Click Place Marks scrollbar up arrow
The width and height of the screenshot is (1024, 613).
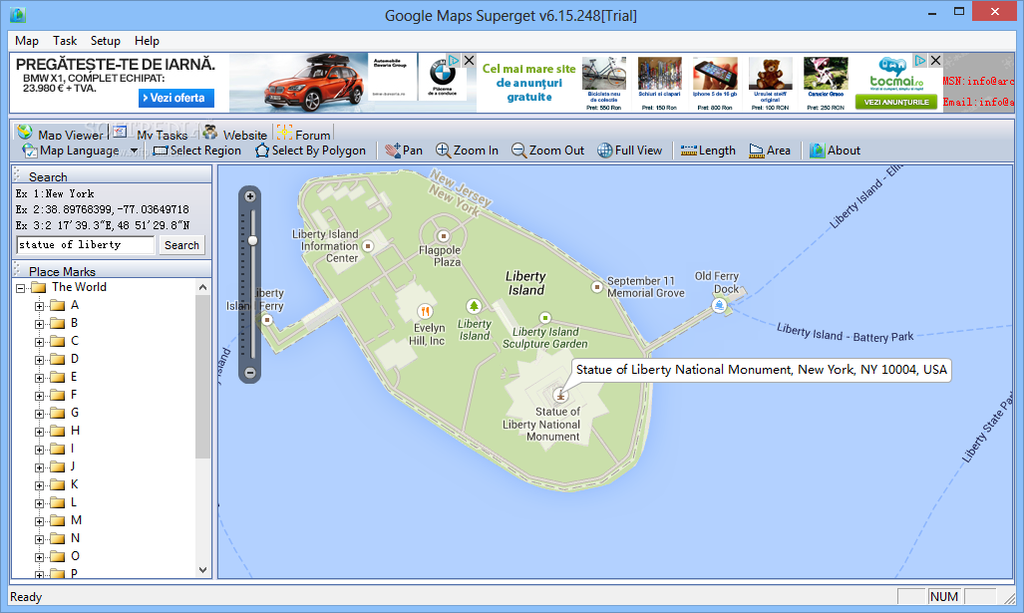click(x=202, y=287)
